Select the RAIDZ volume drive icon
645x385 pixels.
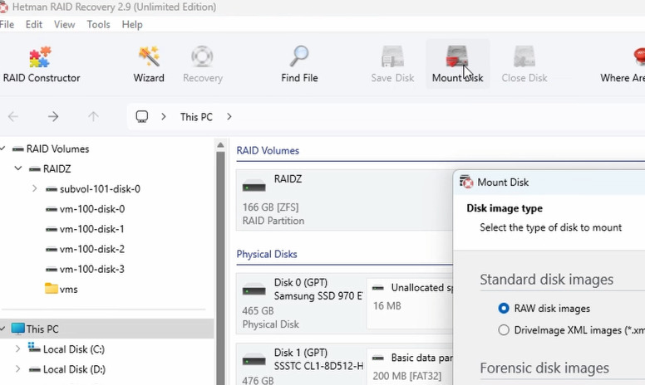coord(254,187)
